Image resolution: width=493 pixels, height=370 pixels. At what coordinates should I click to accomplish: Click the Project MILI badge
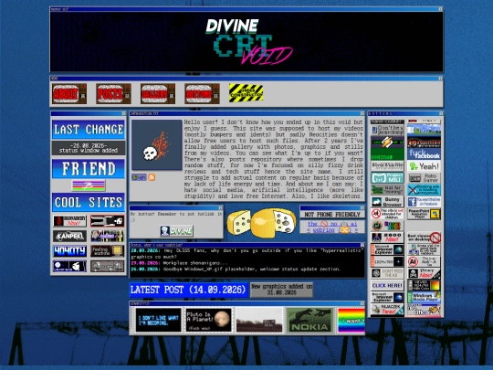pyautogui.click(x=387, y=178)
